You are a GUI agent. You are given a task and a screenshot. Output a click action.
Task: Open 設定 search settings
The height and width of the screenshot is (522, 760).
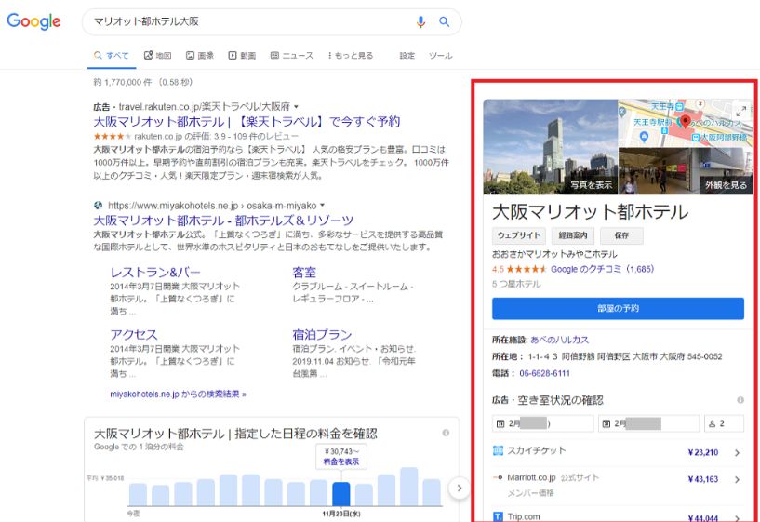[x=407, y=55]
